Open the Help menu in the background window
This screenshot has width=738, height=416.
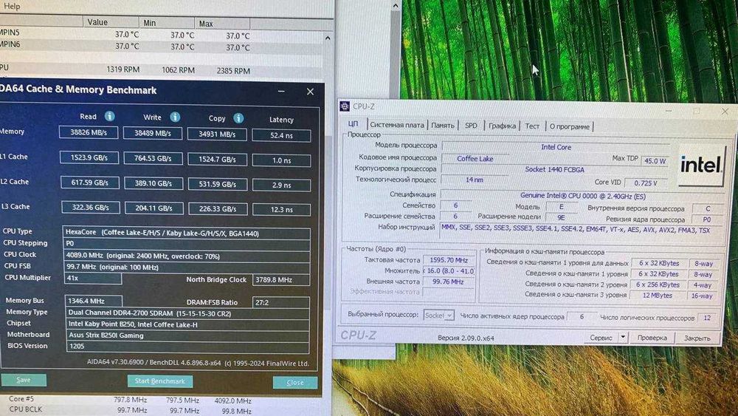click(x=12, y=6)
